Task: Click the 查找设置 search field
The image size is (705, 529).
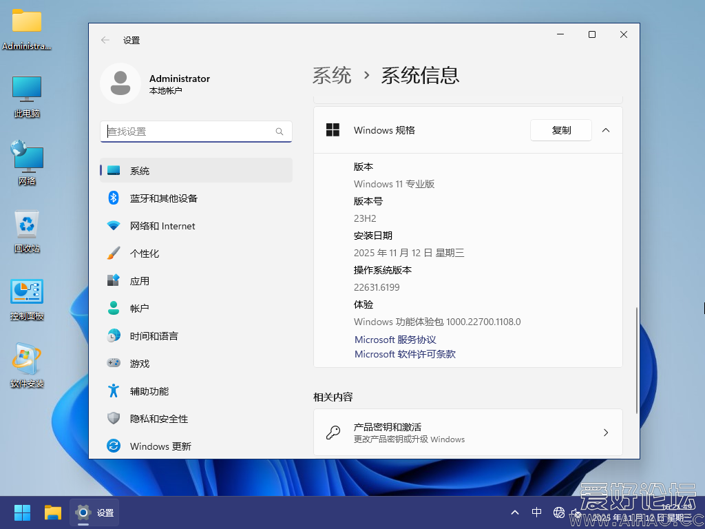Action: 196,132
